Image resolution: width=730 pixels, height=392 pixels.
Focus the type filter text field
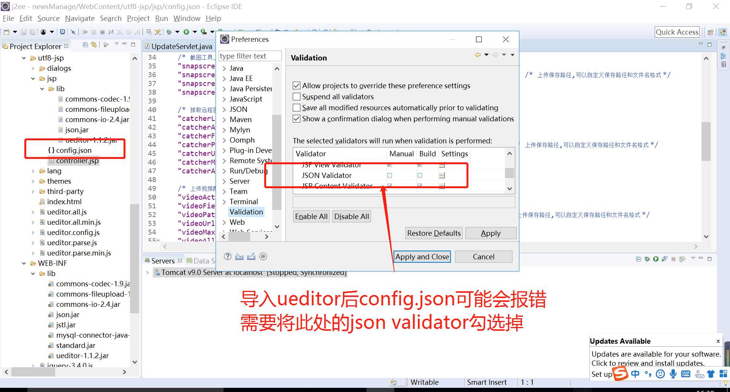250,56
